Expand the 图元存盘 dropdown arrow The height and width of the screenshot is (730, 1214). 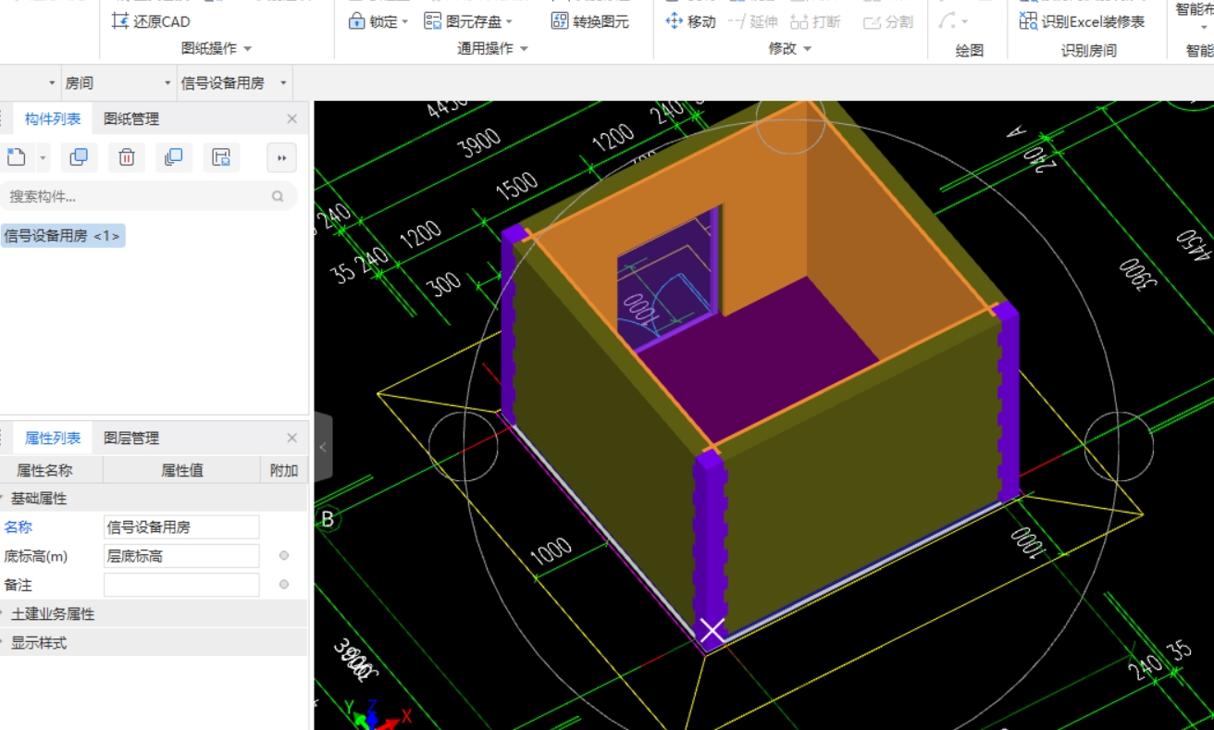509,22
